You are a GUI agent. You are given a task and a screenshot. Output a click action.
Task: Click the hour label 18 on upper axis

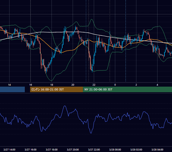(x=52, y=85)
